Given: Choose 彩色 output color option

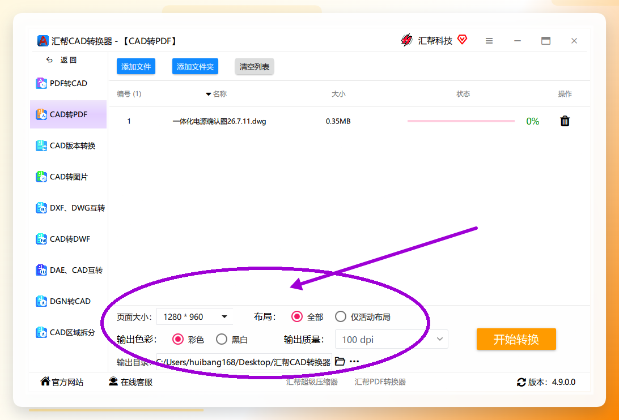Looking at the screenshot, I should [x=178, y=339].
